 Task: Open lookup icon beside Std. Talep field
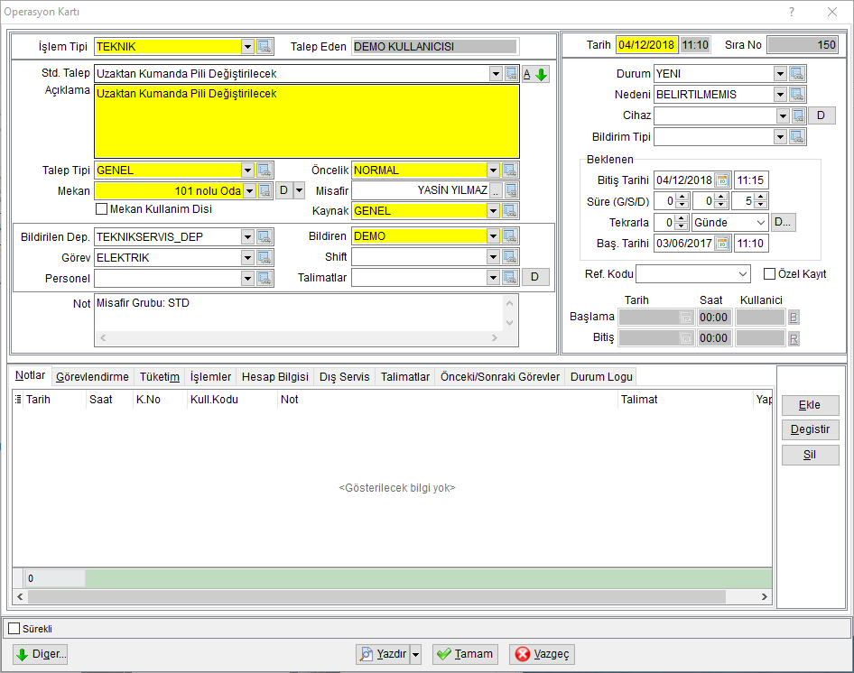[x=511, y=73]
